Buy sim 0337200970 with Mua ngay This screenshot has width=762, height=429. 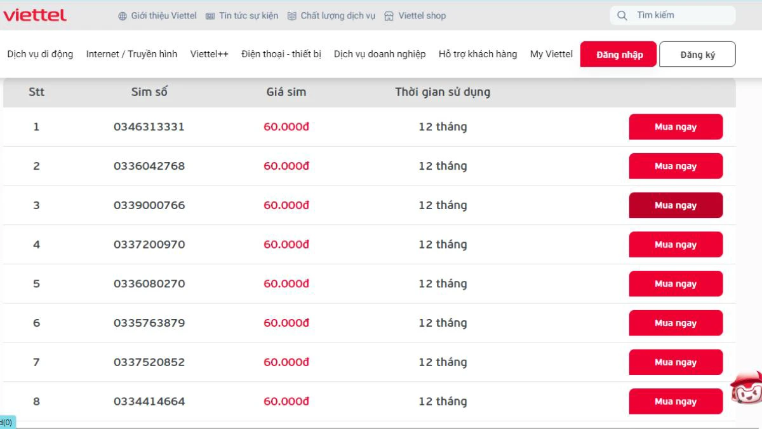pyautogui.click(x=676, y=245)
